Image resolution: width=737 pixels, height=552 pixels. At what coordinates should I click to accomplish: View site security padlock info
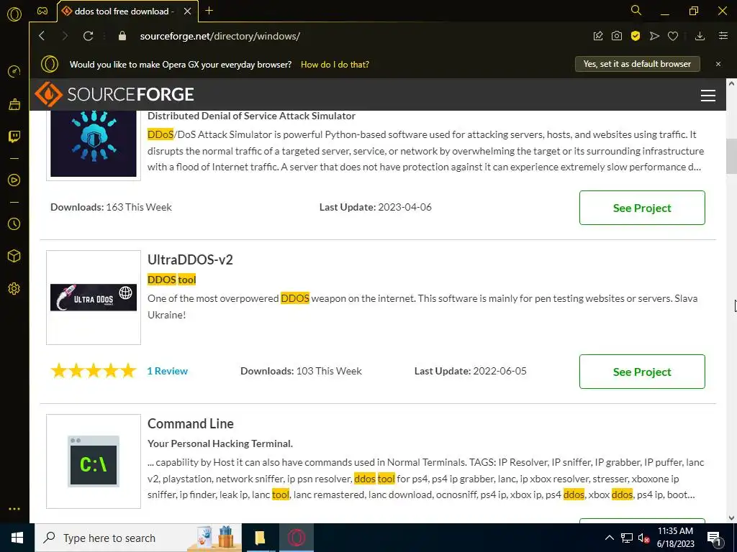pyautogui.click(x=122, y=36)
